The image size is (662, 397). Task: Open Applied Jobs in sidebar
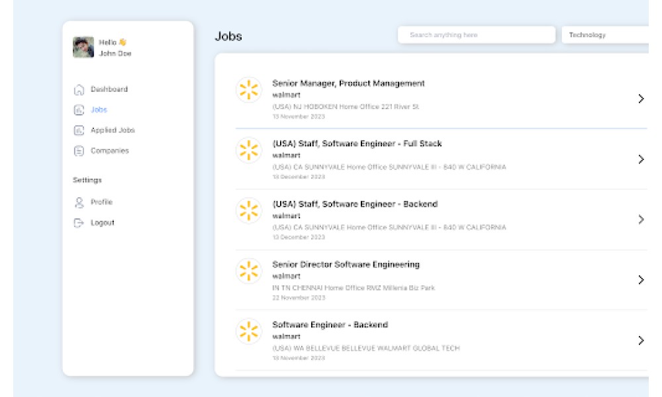pyautogui.click(x=113, y=130)
